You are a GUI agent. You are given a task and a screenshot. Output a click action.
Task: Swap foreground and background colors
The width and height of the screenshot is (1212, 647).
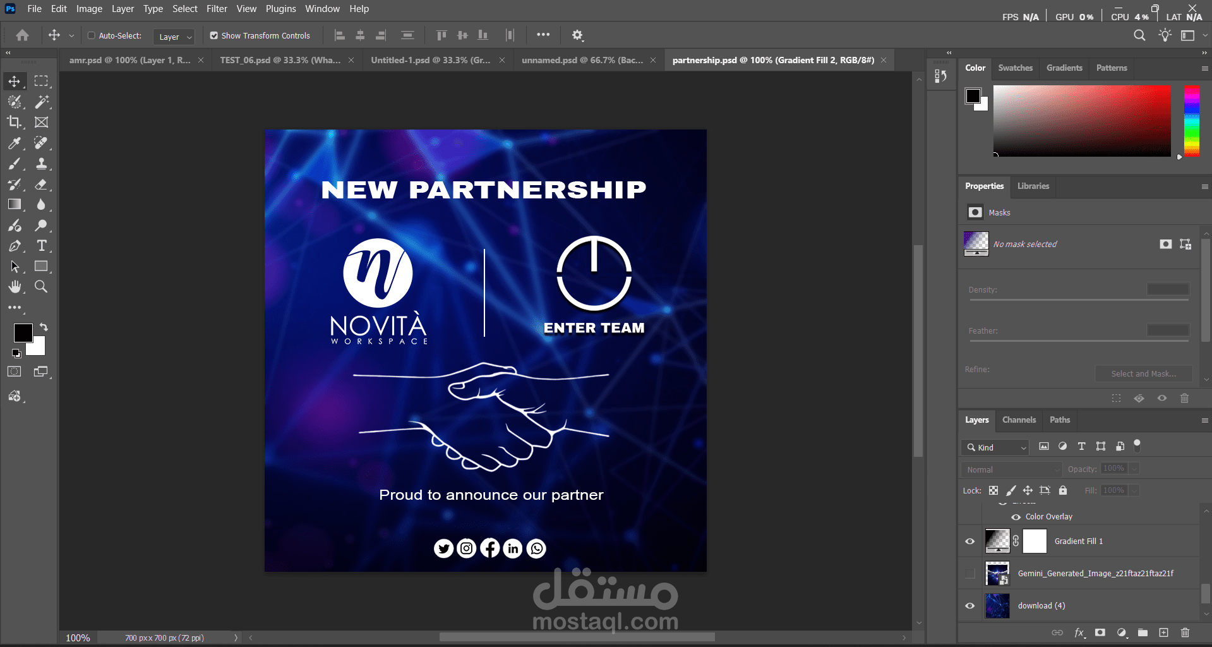[x=44, y=327]
